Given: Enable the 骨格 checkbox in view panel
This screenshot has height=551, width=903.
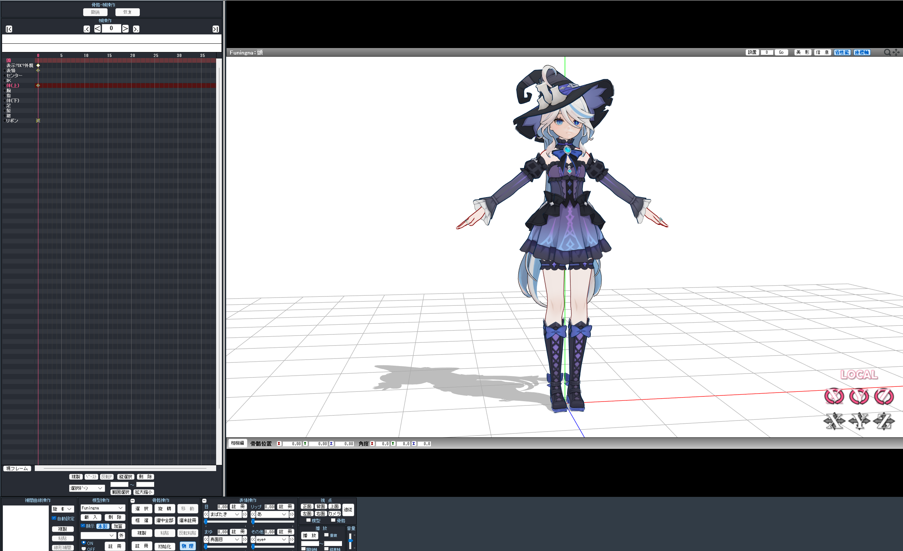Looking at the screenshot, I should (333, 520).
